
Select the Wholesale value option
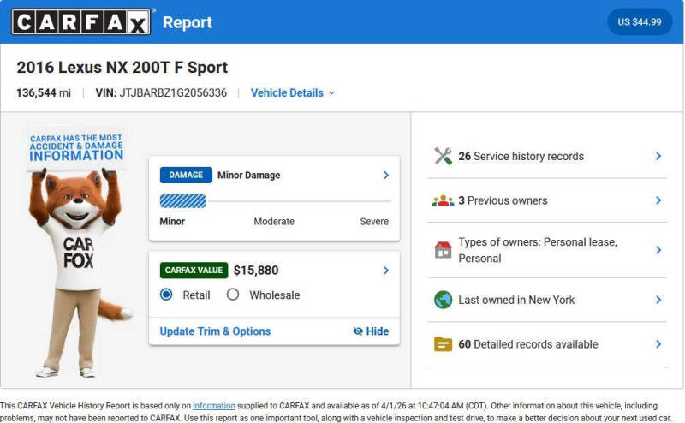(x=233, y=295)
